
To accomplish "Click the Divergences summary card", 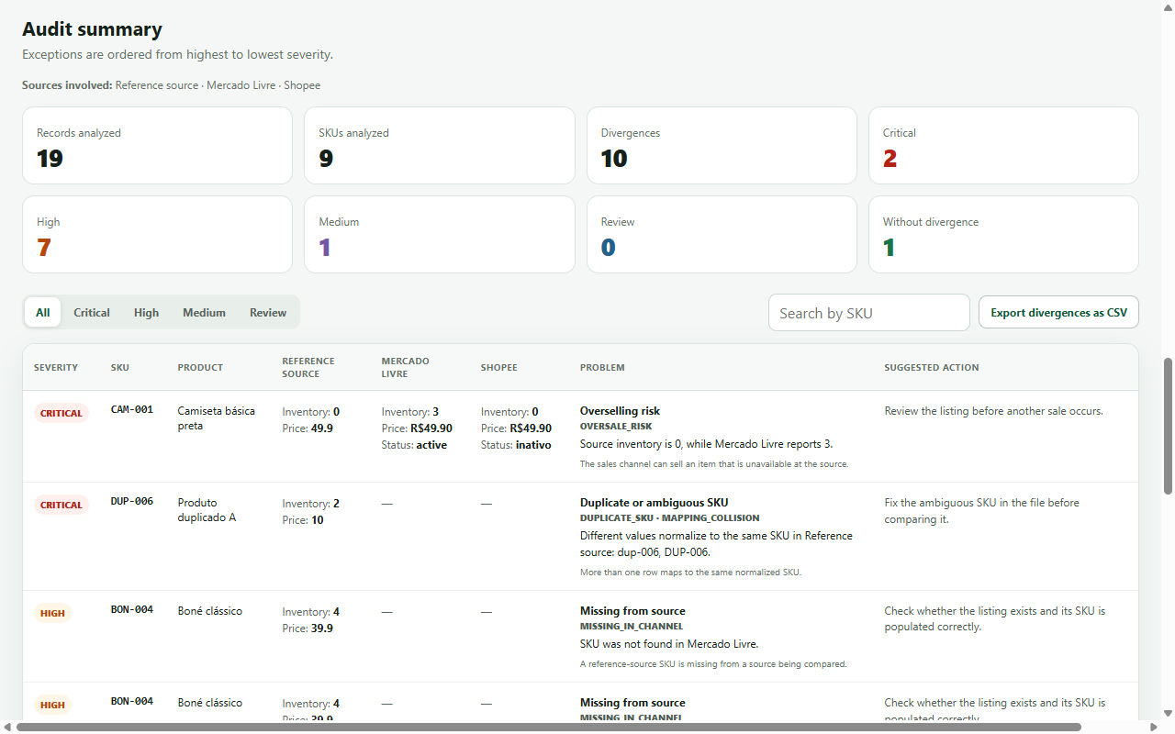I will click(x=722, y=146).
